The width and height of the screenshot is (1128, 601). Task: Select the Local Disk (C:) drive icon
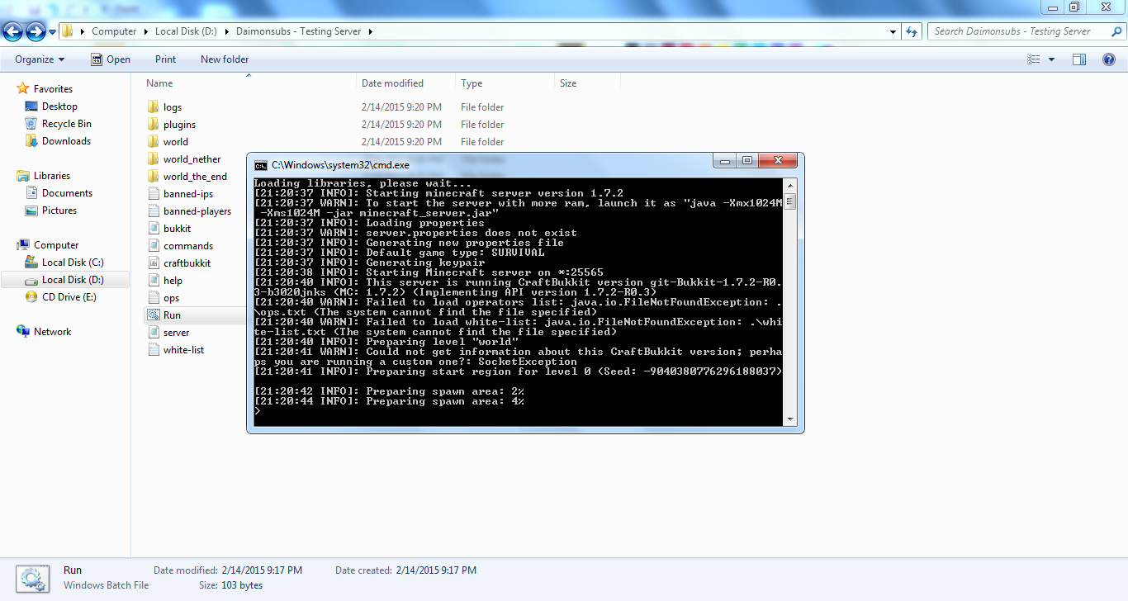tap(31, 263)
